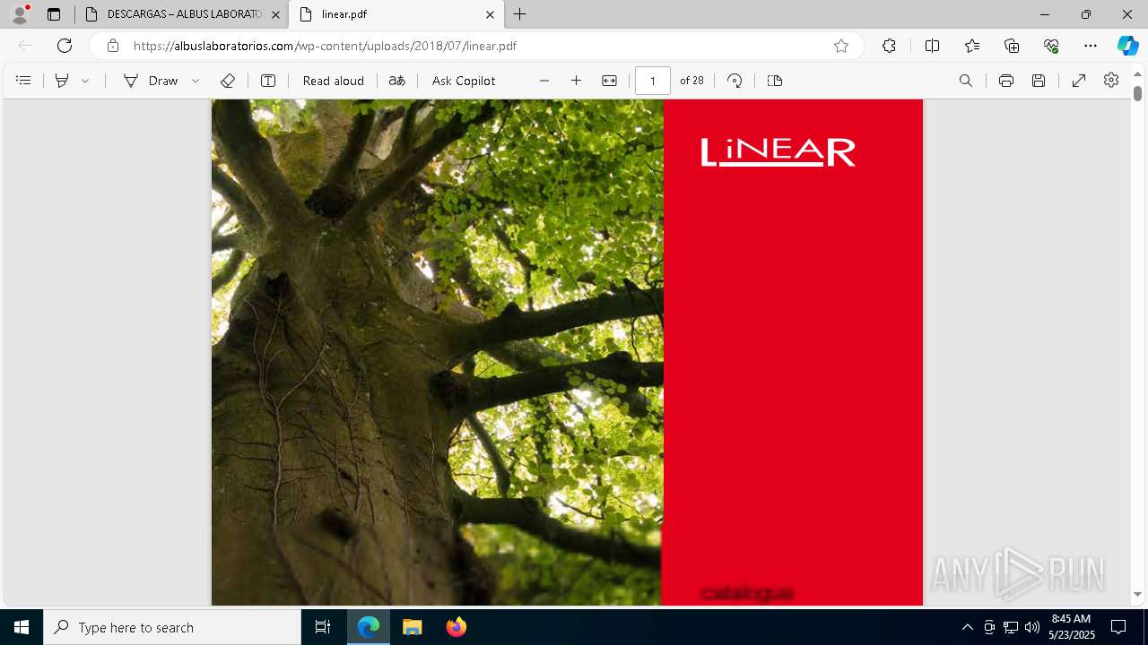Image resolution: width=1148 pixels, height=645 pixels.
Task: Open Task View
Action: [323, 627]
